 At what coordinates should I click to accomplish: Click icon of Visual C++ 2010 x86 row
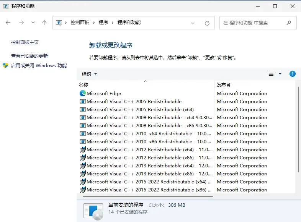(x=83, y=142)
